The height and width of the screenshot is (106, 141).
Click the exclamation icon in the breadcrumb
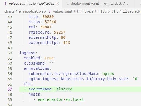50,11
